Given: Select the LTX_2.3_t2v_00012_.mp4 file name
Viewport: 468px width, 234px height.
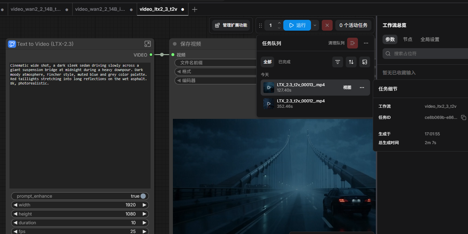Looking at the screenshot, I should 301,101.
